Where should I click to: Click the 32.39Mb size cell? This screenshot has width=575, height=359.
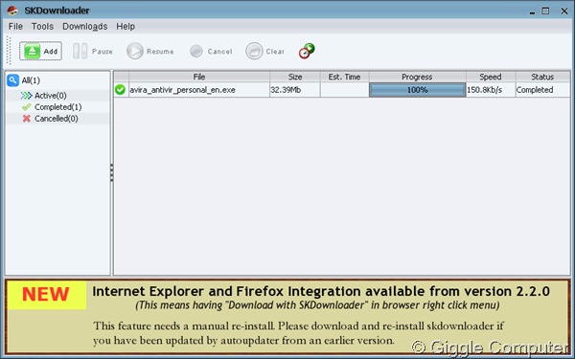(x=295, y=90)
